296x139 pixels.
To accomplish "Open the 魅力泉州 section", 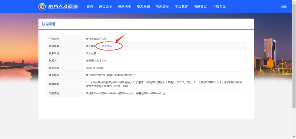I will pyautogui.click(x=143, y=7).
